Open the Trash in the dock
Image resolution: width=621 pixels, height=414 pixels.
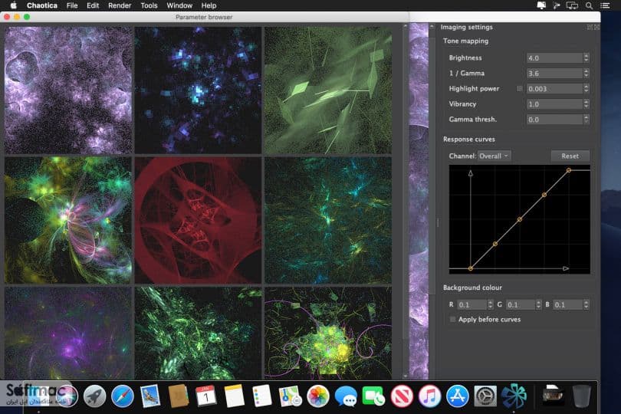581,396
